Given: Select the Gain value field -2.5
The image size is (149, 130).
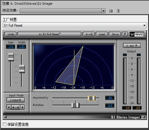Looking at the screenshot, I should (11, 47).
